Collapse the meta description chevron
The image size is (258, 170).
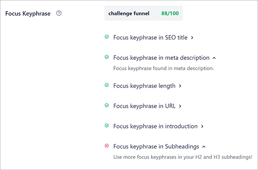[x=214, y=58]
